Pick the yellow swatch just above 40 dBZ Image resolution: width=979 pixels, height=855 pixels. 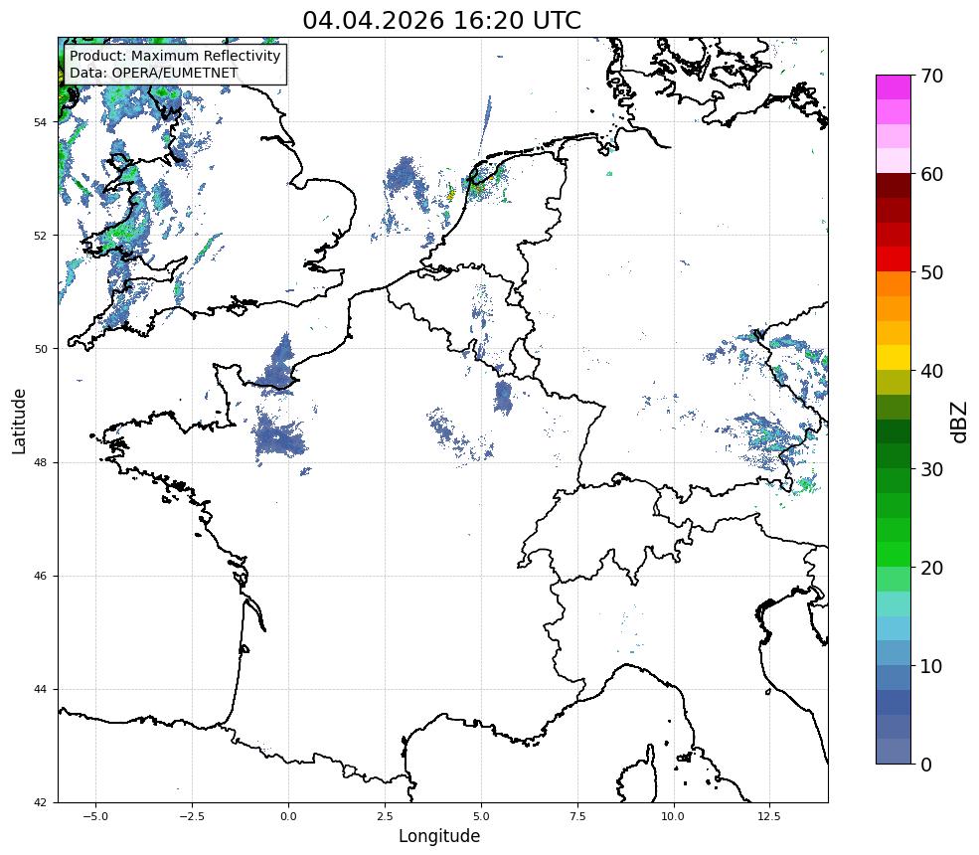point(894,357)
